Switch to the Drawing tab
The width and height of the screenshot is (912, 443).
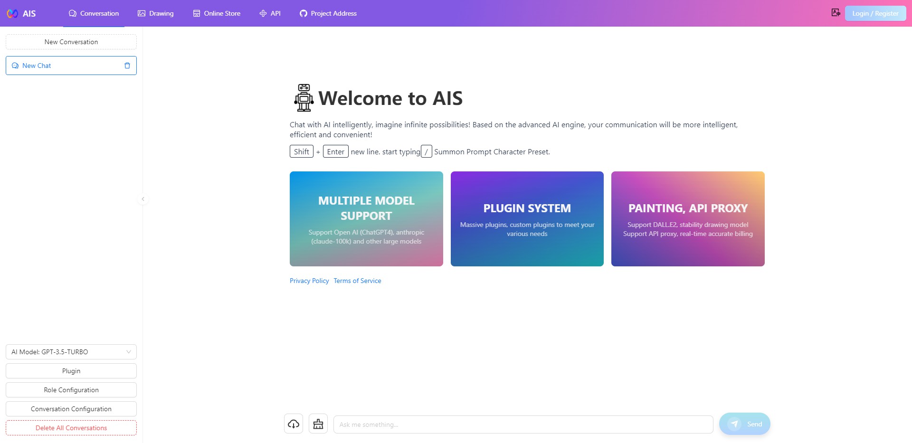tap(156, 13)
